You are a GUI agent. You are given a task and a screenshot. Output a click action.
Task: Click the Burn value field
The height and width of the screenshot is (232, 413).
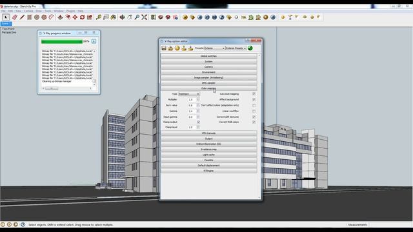pos(192,106)
